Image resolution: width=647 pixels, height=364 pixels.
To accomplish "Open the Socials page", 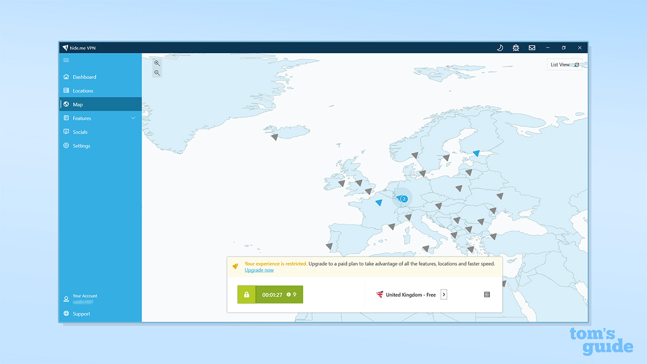I will (80, 132).
